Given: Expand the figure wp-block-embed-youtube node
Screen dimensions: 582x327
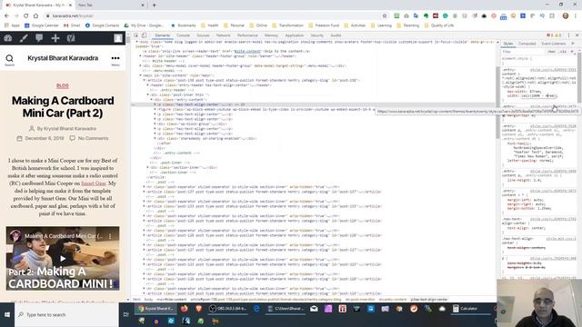Looking at the screenshot, I should click(x=156, y=109).
